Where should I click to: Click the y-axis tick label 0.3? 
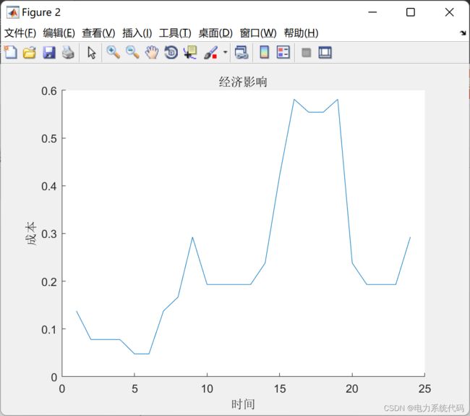tap(49, 234)
